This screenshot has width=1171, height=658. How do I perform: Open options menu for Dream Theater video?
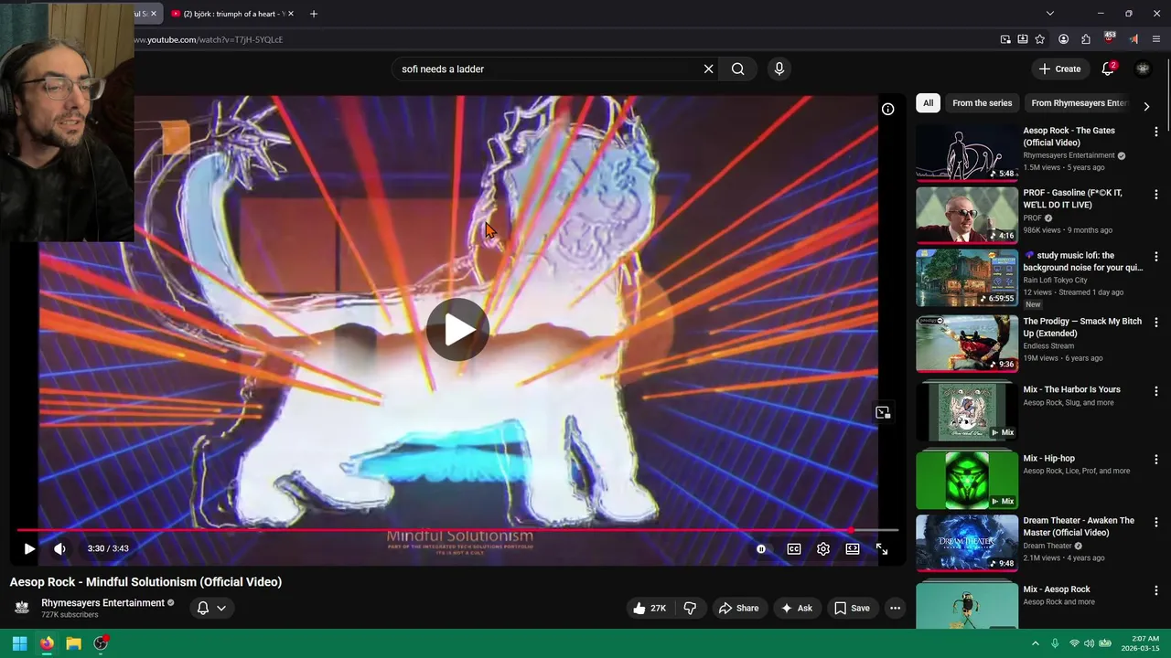point(1156,522)
